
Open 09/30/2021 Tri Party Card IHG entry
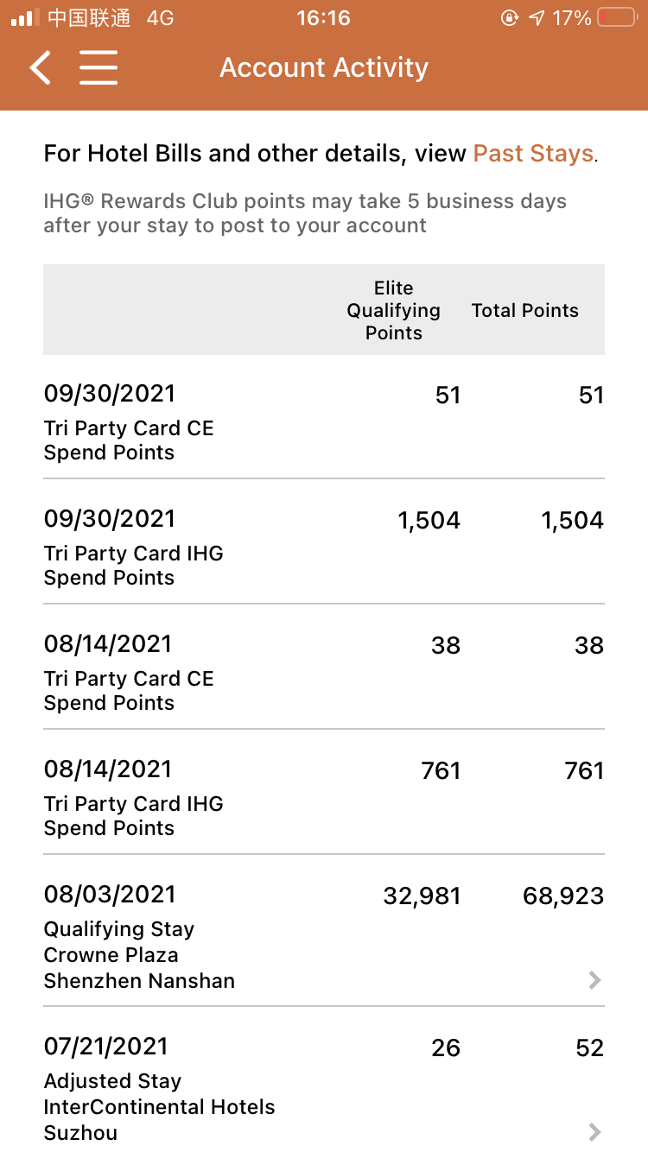click(324, 541)
